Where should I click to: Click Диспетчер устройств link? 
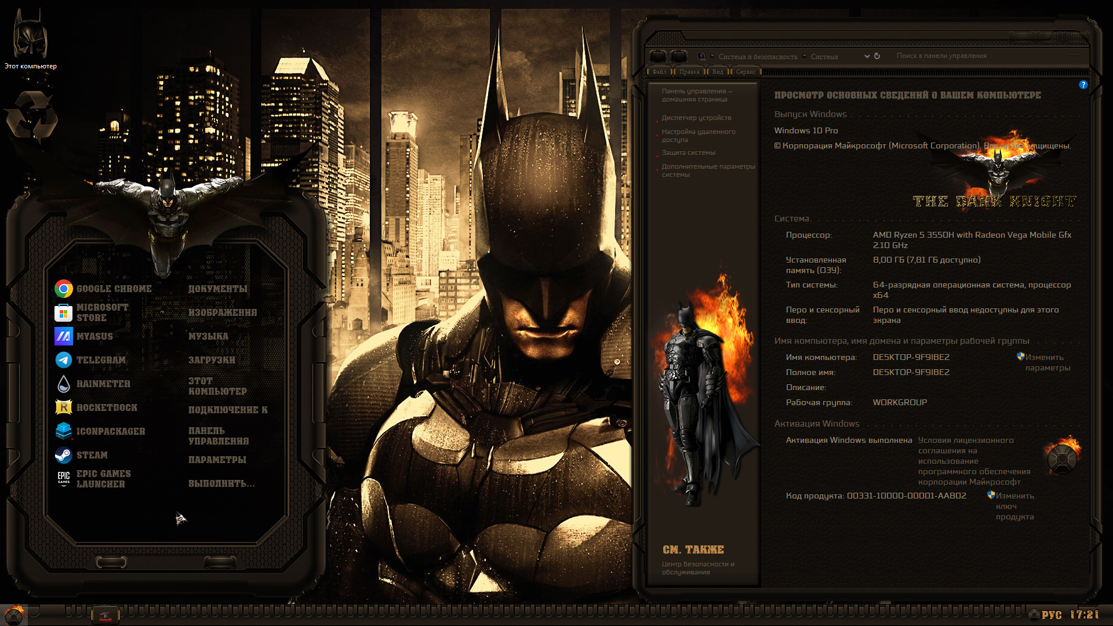coord(696,118)
